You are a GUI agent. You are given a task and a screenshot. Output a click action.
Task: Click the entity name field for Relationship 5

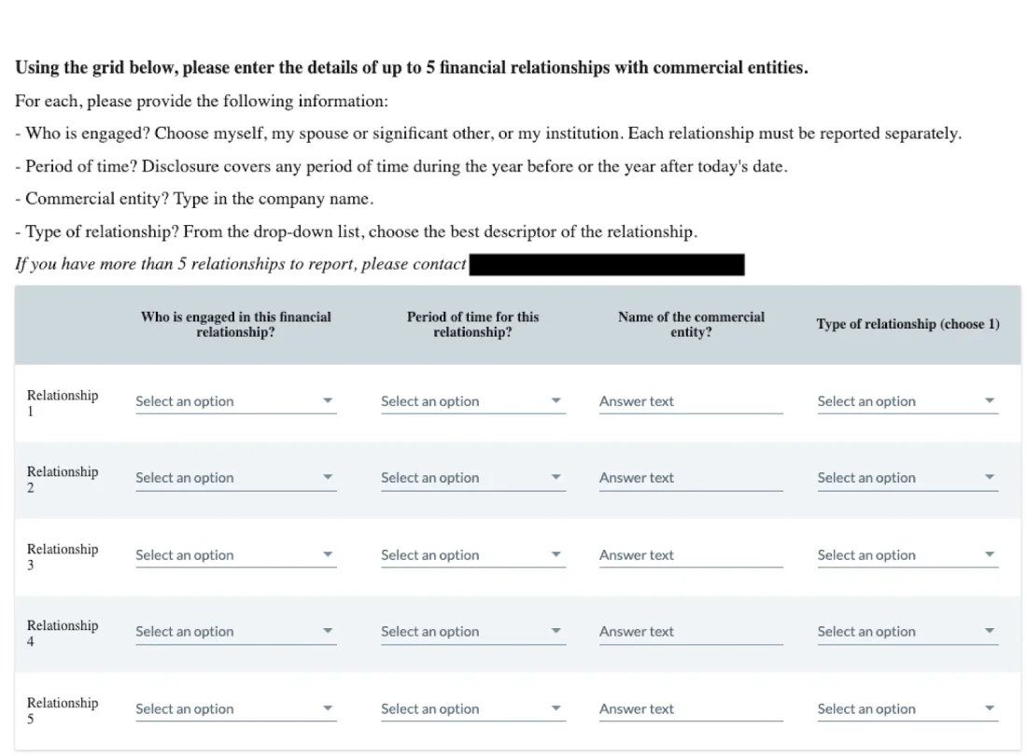pyautogui.click(x=690, y=708)
